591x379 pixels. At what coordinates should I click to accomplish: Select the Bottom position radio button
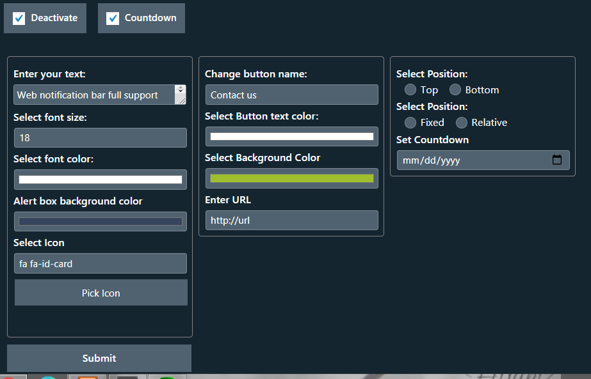[455, 89]
